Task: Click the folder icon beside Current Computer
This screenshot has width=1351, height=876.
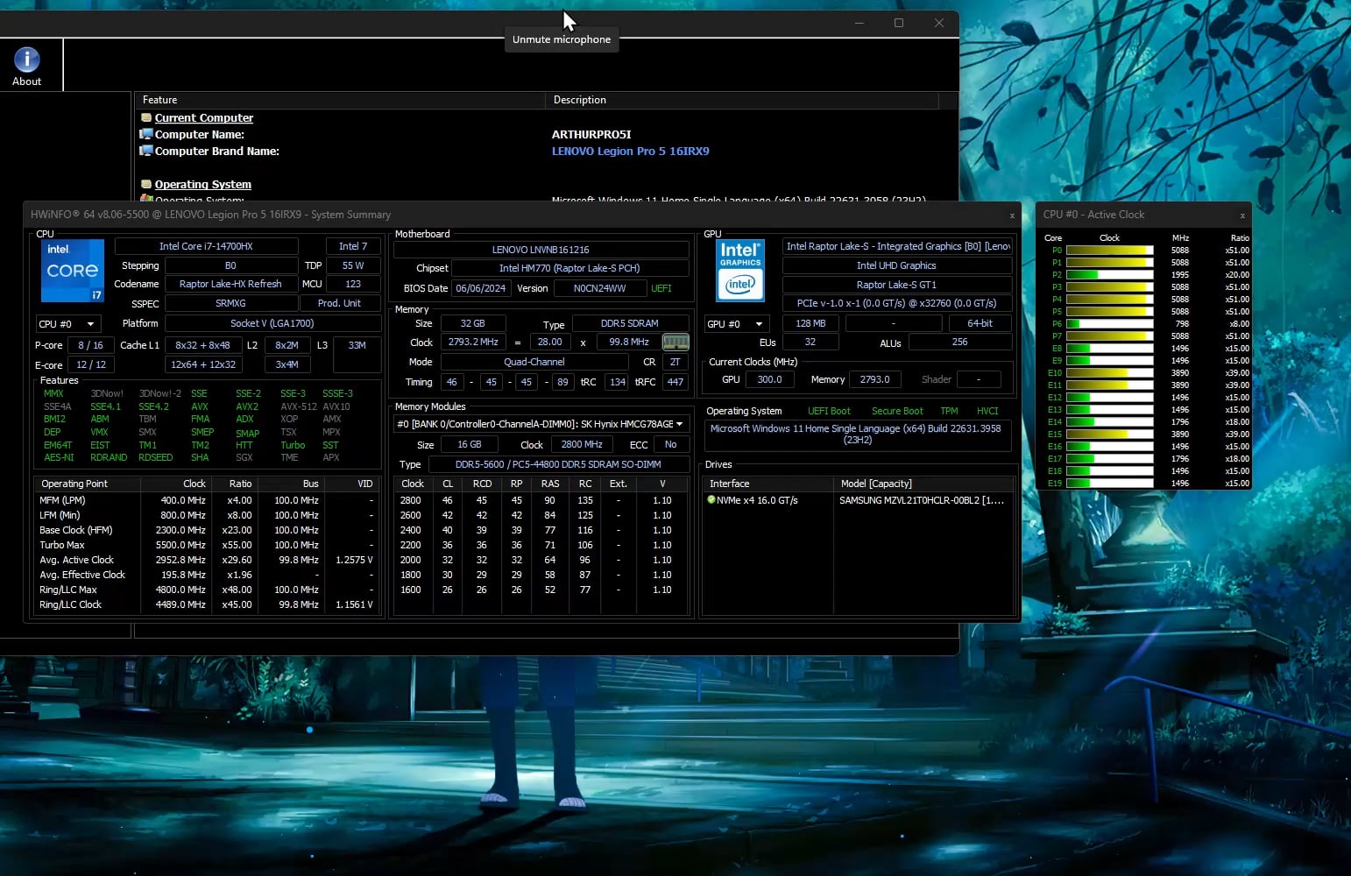Action: 146,117
